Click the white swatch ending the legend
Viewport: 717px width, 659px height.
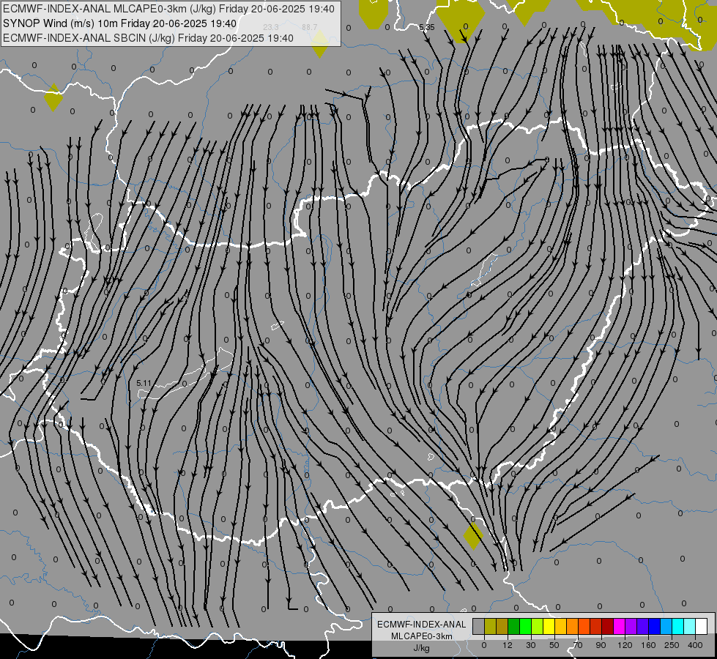click(701, 626)
